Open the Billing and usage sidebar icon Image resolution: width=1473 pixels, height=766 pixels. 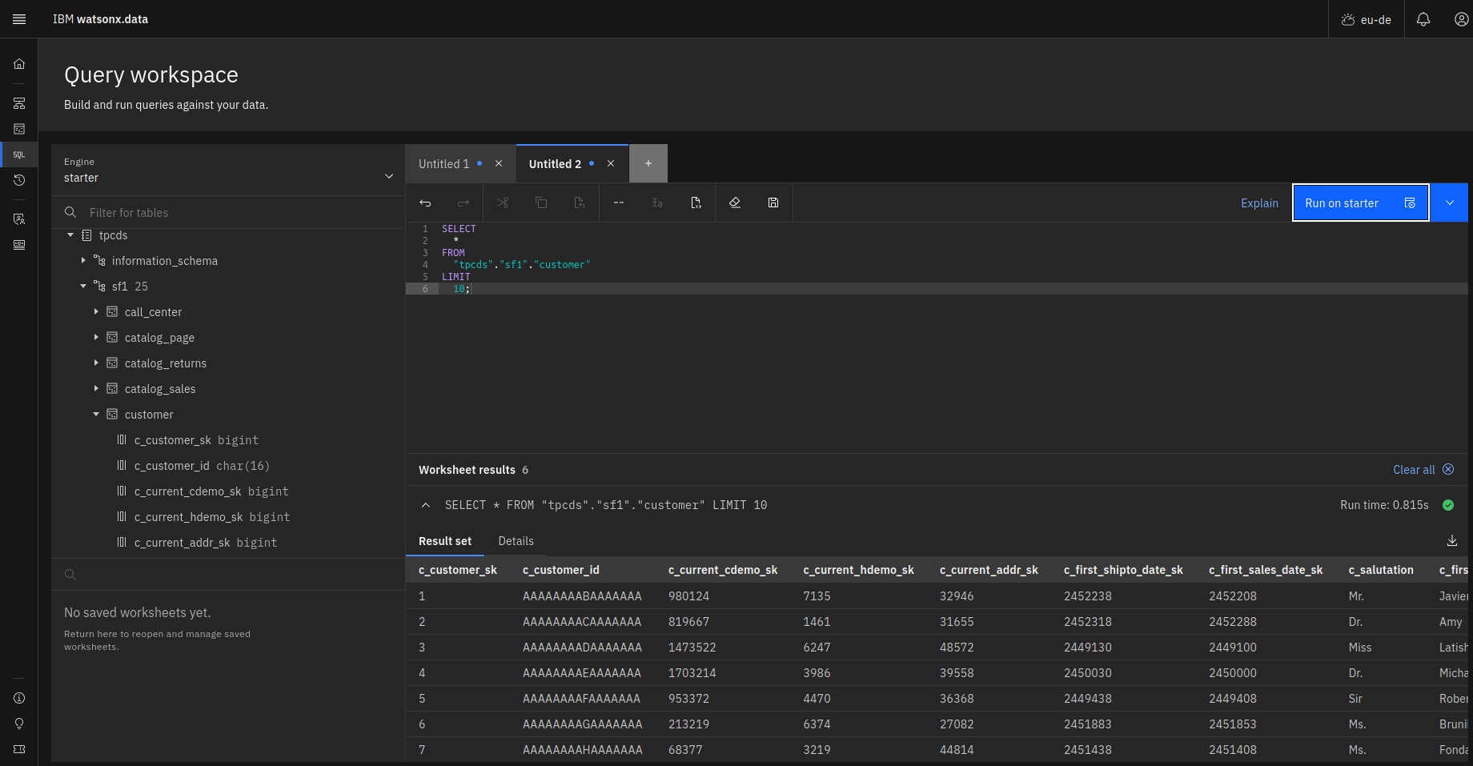pyautogui.click(x=19, y=245)
